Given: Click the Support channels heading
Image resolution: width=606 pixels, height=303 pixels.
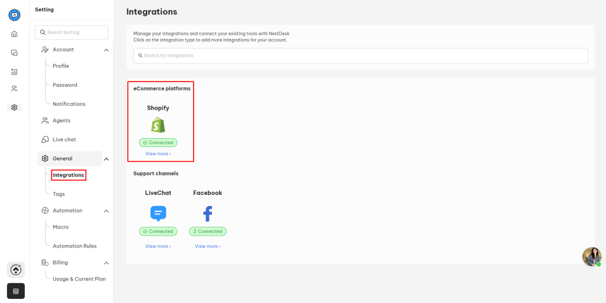Looking at the screenshot, I should coord(156,174).
